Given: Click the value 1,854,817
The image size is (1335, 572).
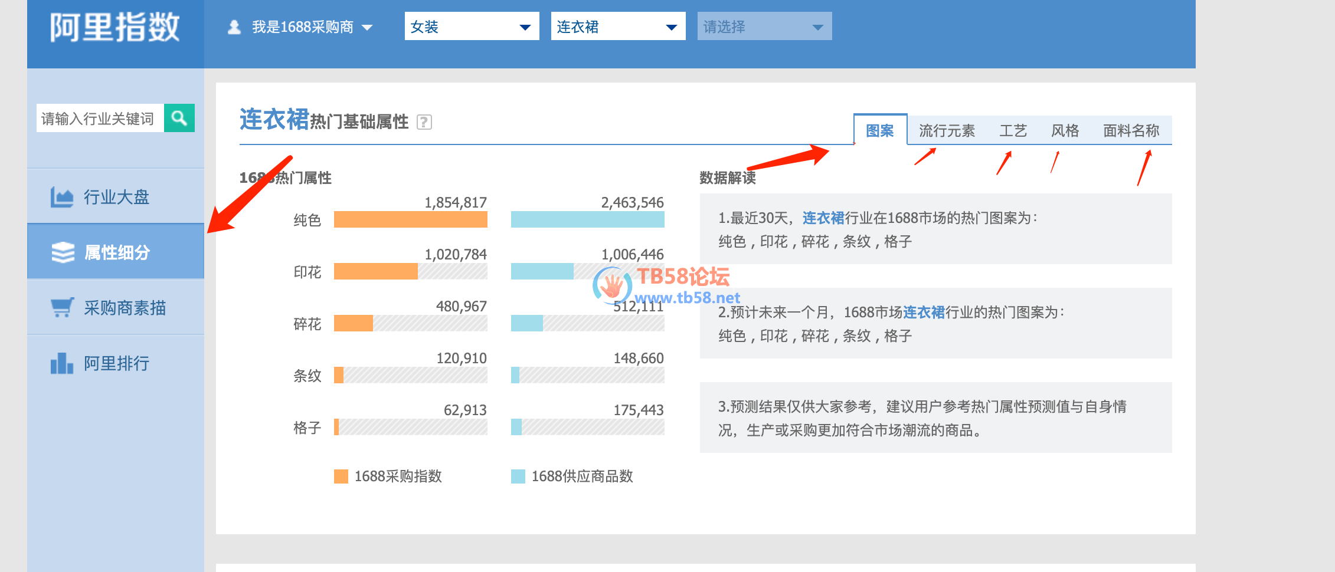Looking at the screenshot, I should pyautogui.click(x=456, y=203).
